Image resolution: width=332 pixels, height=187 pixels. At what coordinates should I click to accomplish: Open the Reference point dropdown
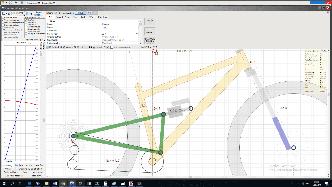tap(66, 13)
